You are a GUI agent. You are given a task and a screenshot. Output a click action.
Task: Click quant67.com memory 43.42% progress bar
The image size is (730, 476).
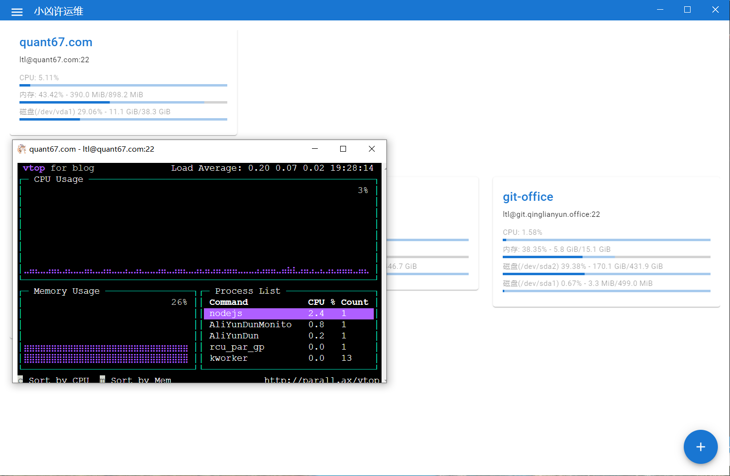[123, 102]
